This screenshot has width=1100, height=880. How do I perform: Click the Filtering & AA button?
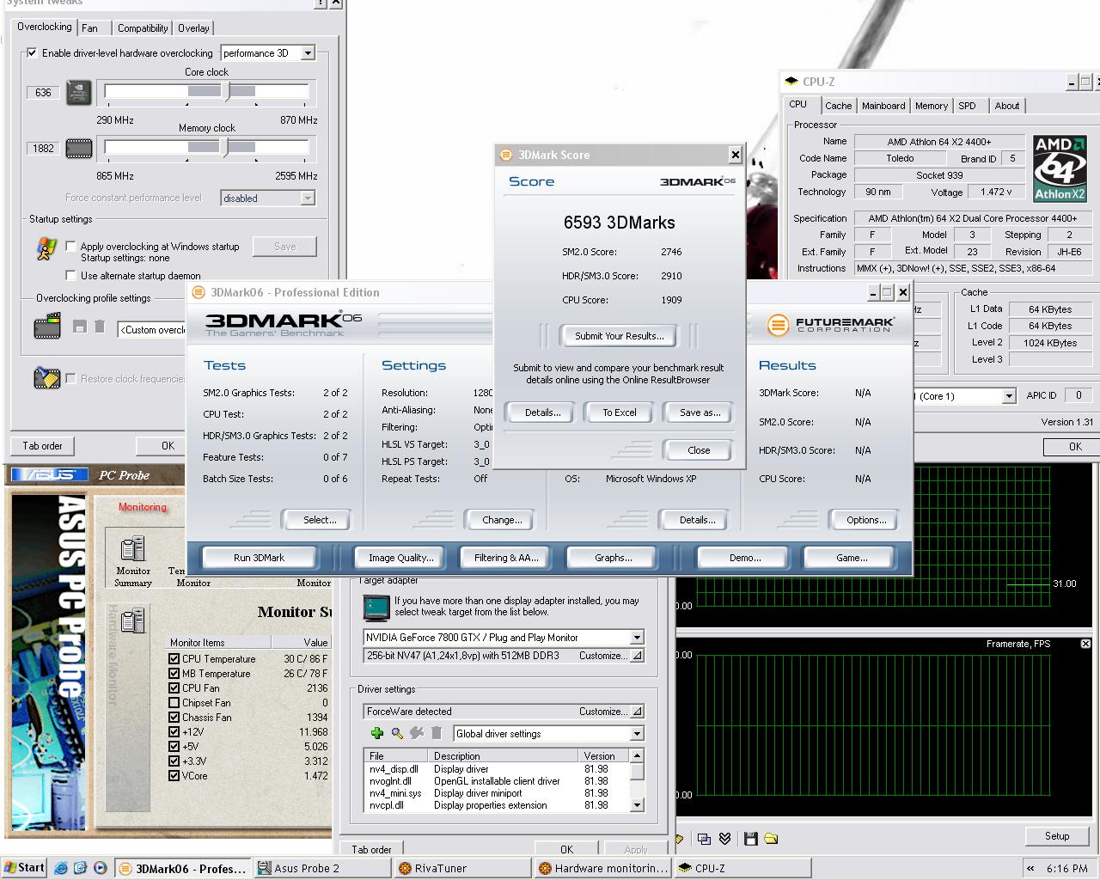pos(506,558)
